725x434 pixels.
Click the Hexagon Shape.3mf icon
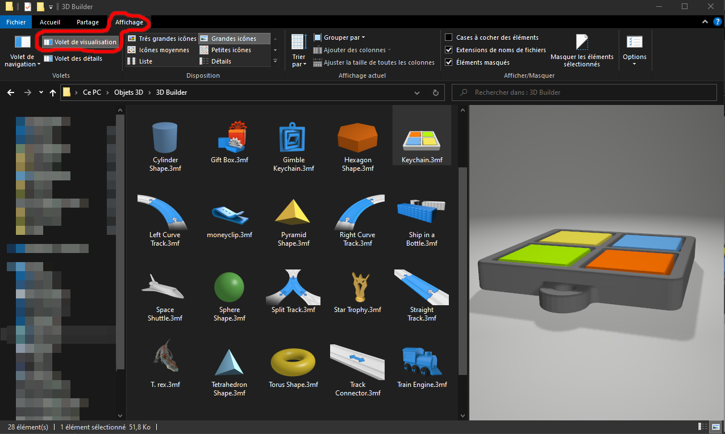tap(357, 138)
